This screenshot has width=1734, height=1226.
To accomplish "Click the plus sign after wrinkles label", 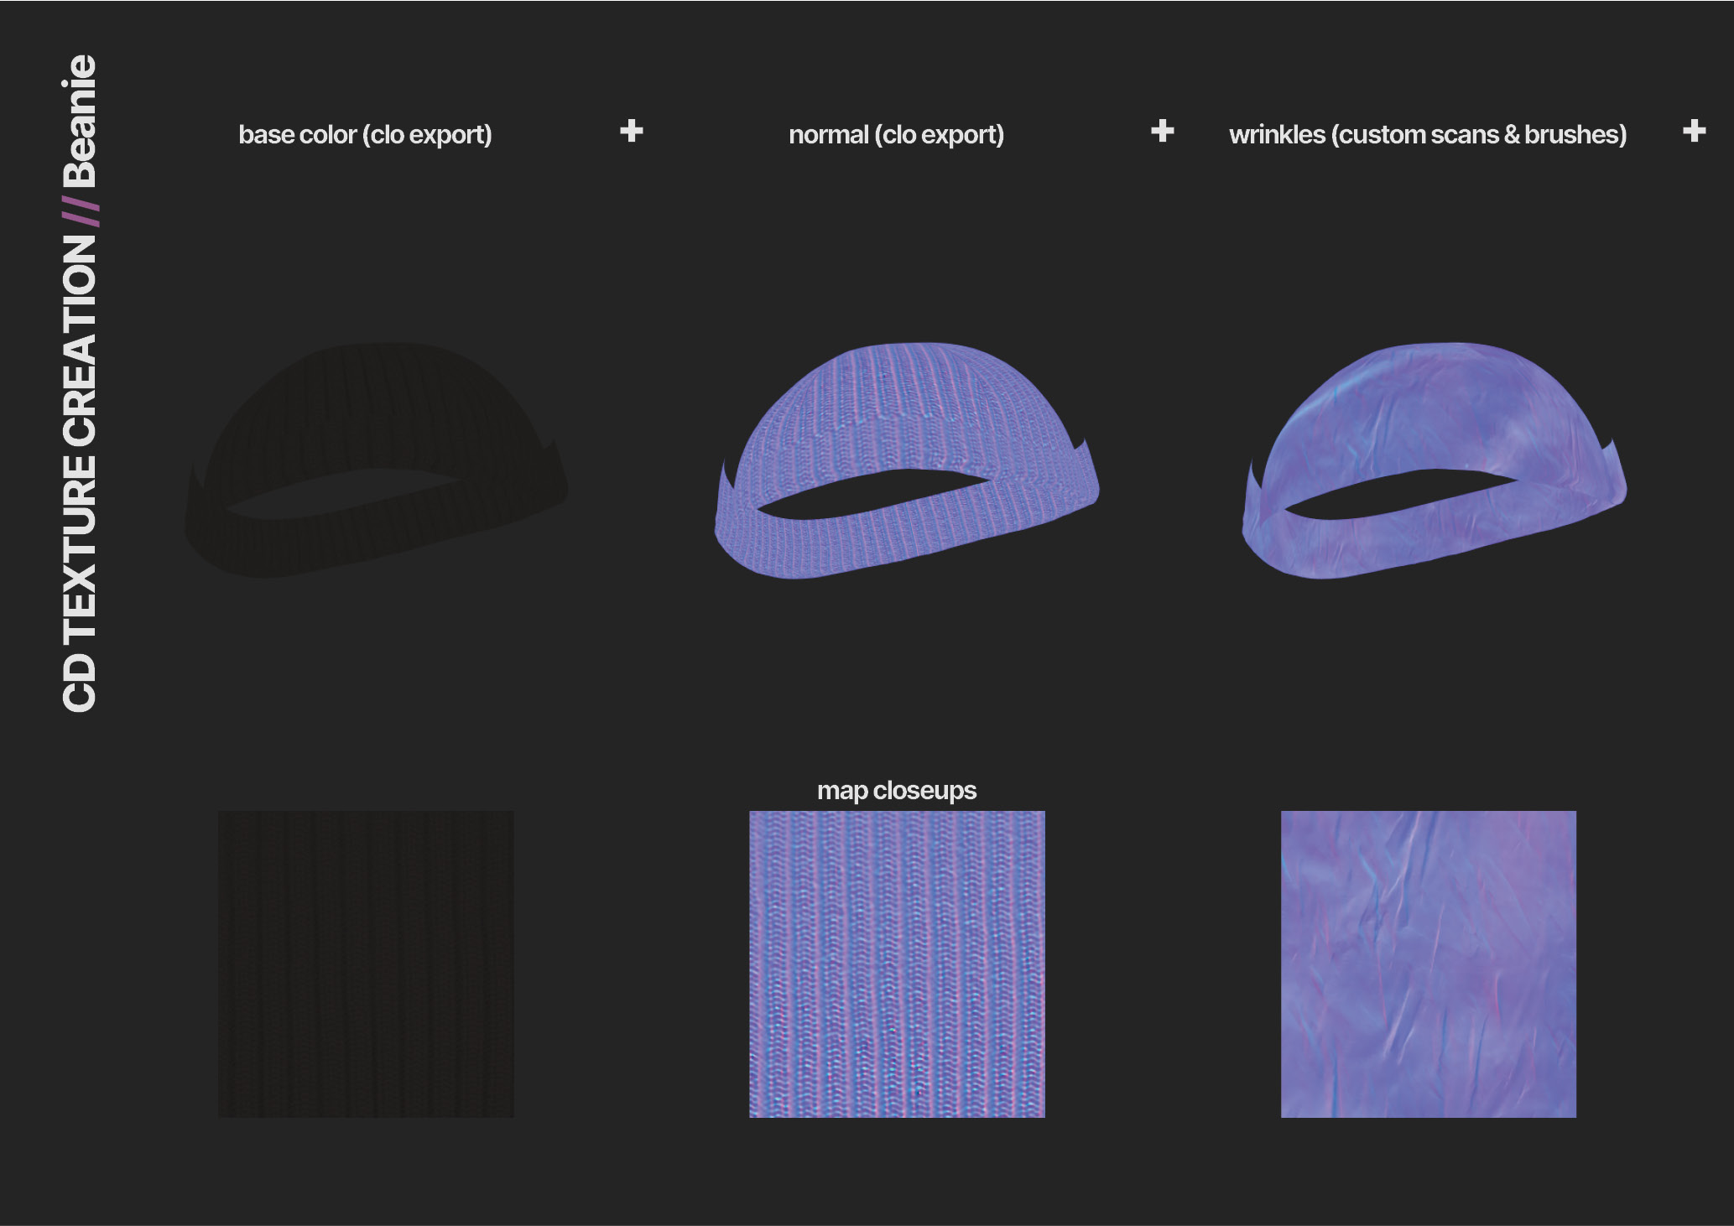I will [1695, 131].
